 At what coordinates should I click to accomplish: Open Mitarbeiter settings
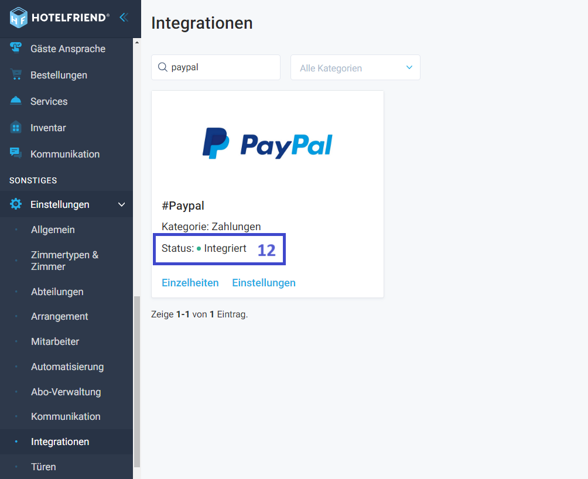[55, 341]
